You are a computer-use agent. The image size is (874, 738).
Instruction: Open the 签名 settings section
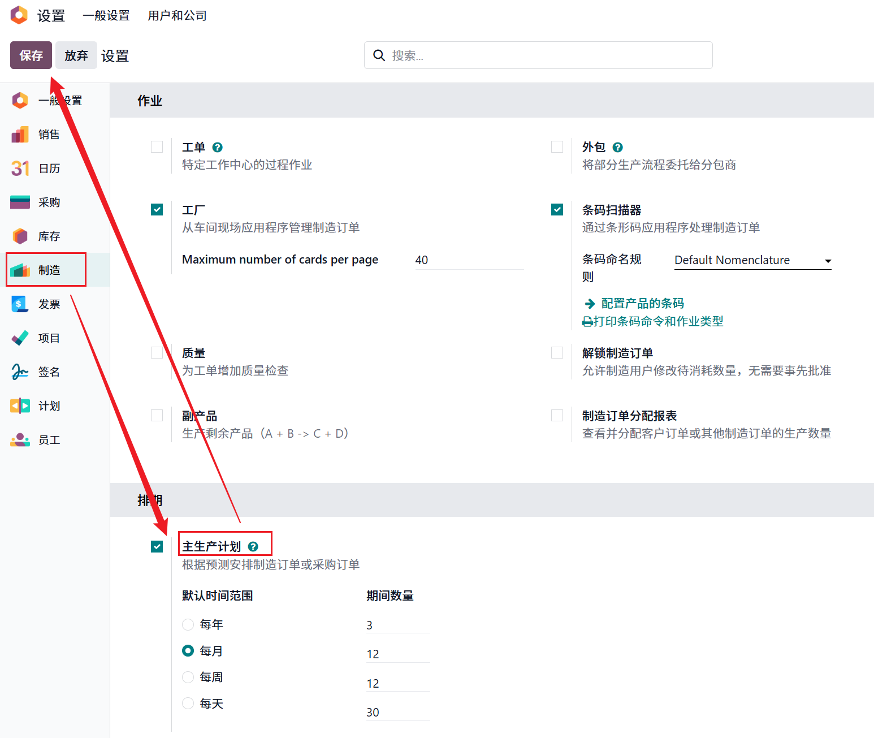click(x=49, y=372)
